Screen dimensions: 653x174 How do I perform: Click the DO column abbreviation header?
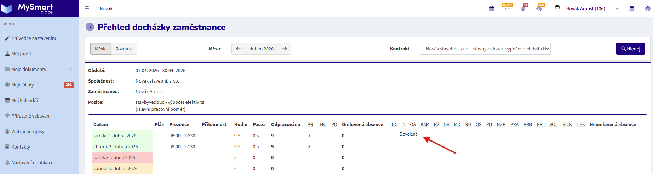coord(395,124)
